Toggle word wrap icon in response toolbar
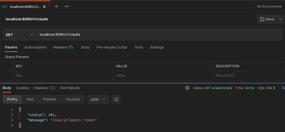Screen dimensions: 285x132 coord(116,100)
